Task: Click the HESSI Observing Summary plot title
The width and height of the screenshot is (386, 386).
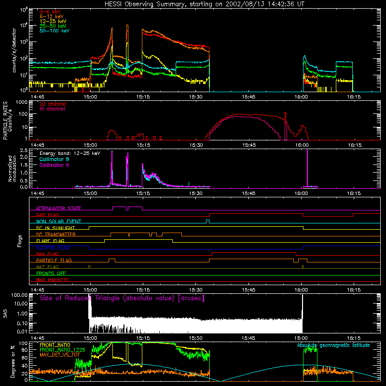Action: (x=204, y=4)
